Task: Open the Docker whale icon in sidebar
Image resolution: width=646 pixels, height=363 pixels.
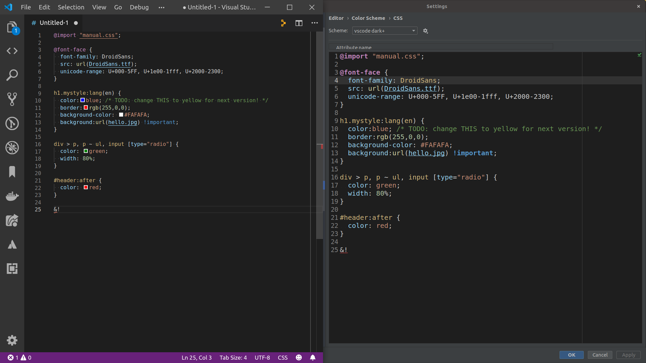Action: pyautogui.click(x=12, y=196)
